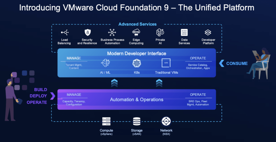
Task: Select the Security and Resilience shield icon
Action: point(87,32)
